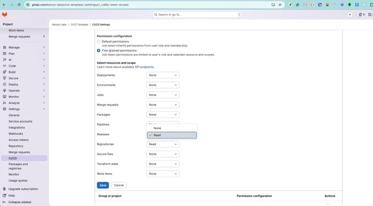Open CI/CD settings in sidebar
The width and height of the screenshot is (373, 206).
(24, 158)
